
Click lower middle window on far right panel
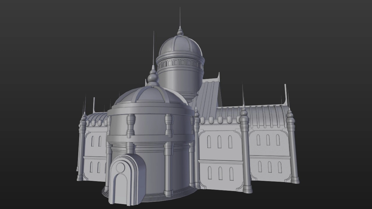tap(270, 167)
